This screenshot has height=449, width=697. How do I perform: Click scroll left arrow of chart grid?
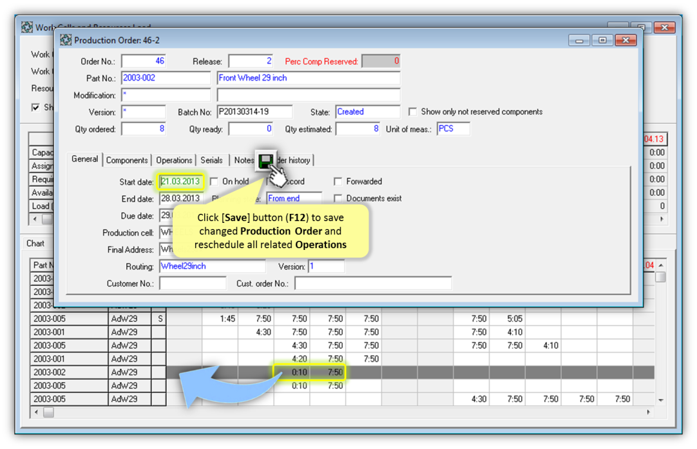[36, 412]
